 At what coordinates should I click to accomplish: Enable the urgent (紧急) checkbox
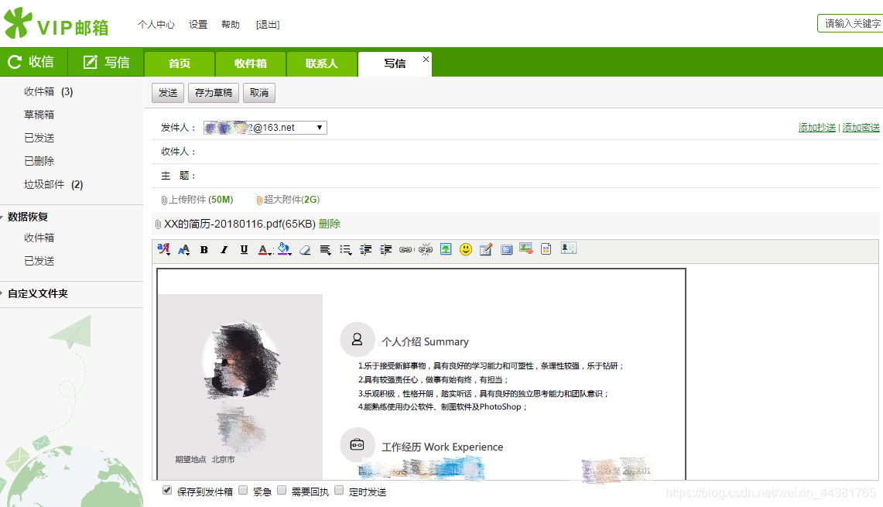point(243,490)
